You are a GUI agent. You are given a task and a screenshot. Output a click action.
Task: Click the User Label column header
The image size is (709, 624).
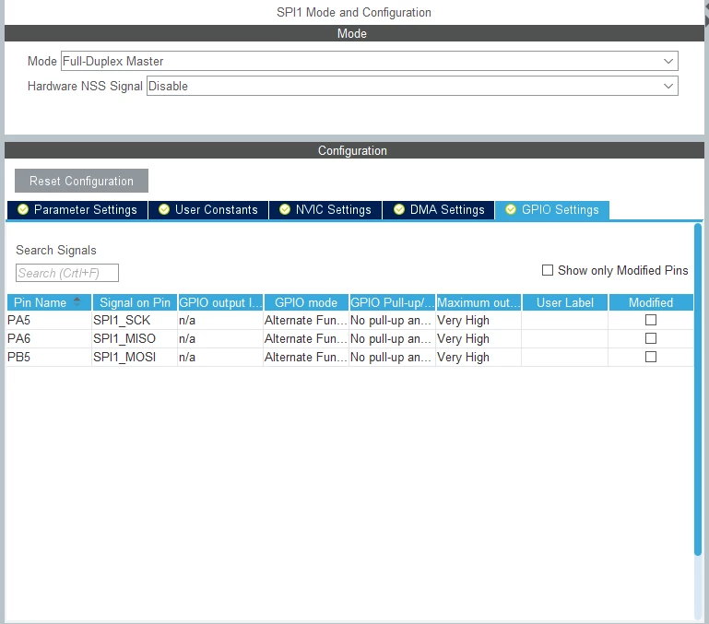(565, 302)
